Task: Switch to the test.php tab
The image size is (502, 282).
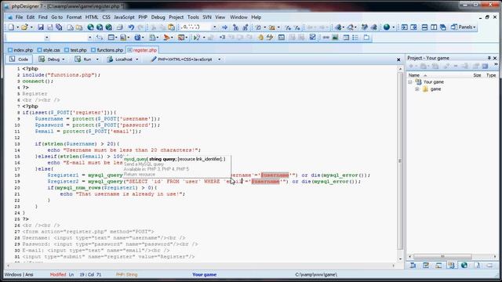Action: (75, 50)
